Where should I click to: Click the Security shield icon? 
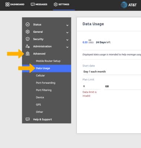tap(27, 39)
